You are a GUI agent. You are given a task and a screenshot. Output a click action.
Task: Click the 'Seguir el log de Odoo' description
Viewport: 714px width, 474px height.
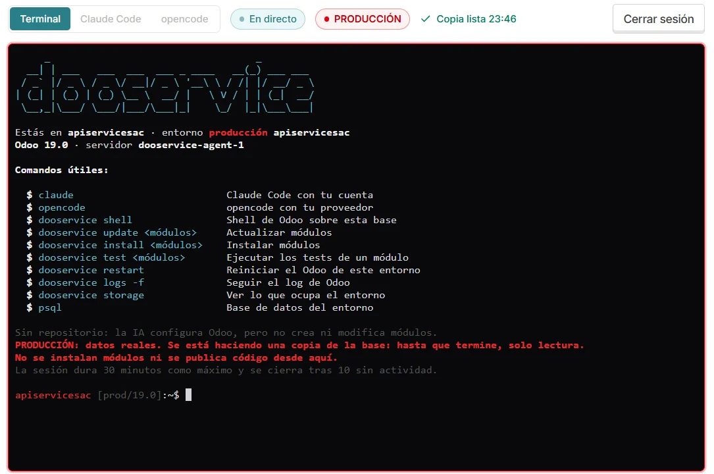[288, 283]
